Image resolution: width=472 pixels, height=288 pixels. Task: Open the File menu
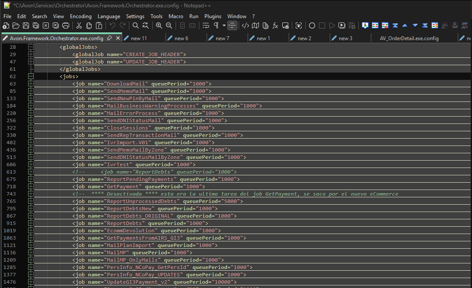coord(7,16)
